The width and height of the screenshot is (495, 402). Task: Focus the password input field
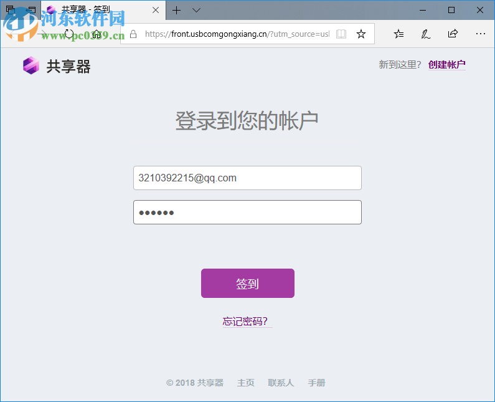pos(247,212)
